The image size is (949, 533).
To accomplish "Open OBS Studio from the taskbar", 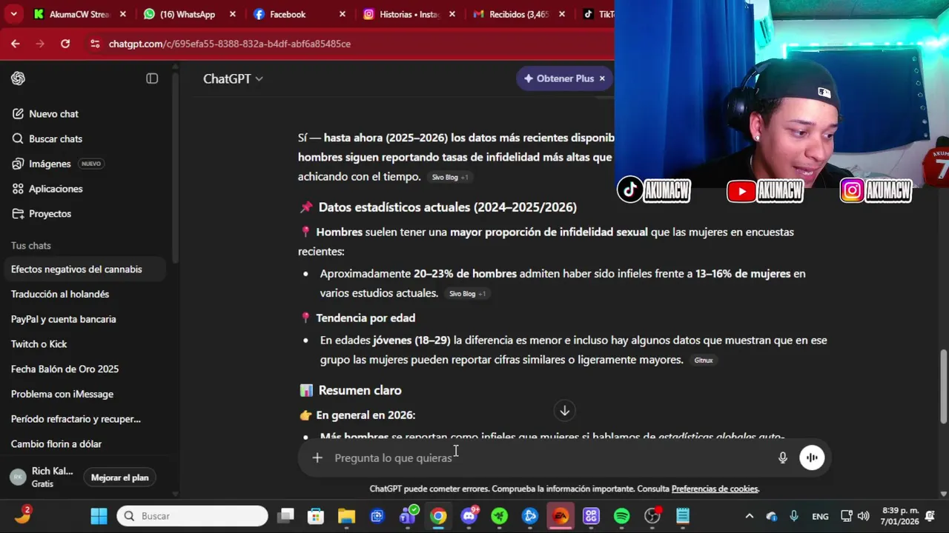I will (x=652, y=516).
